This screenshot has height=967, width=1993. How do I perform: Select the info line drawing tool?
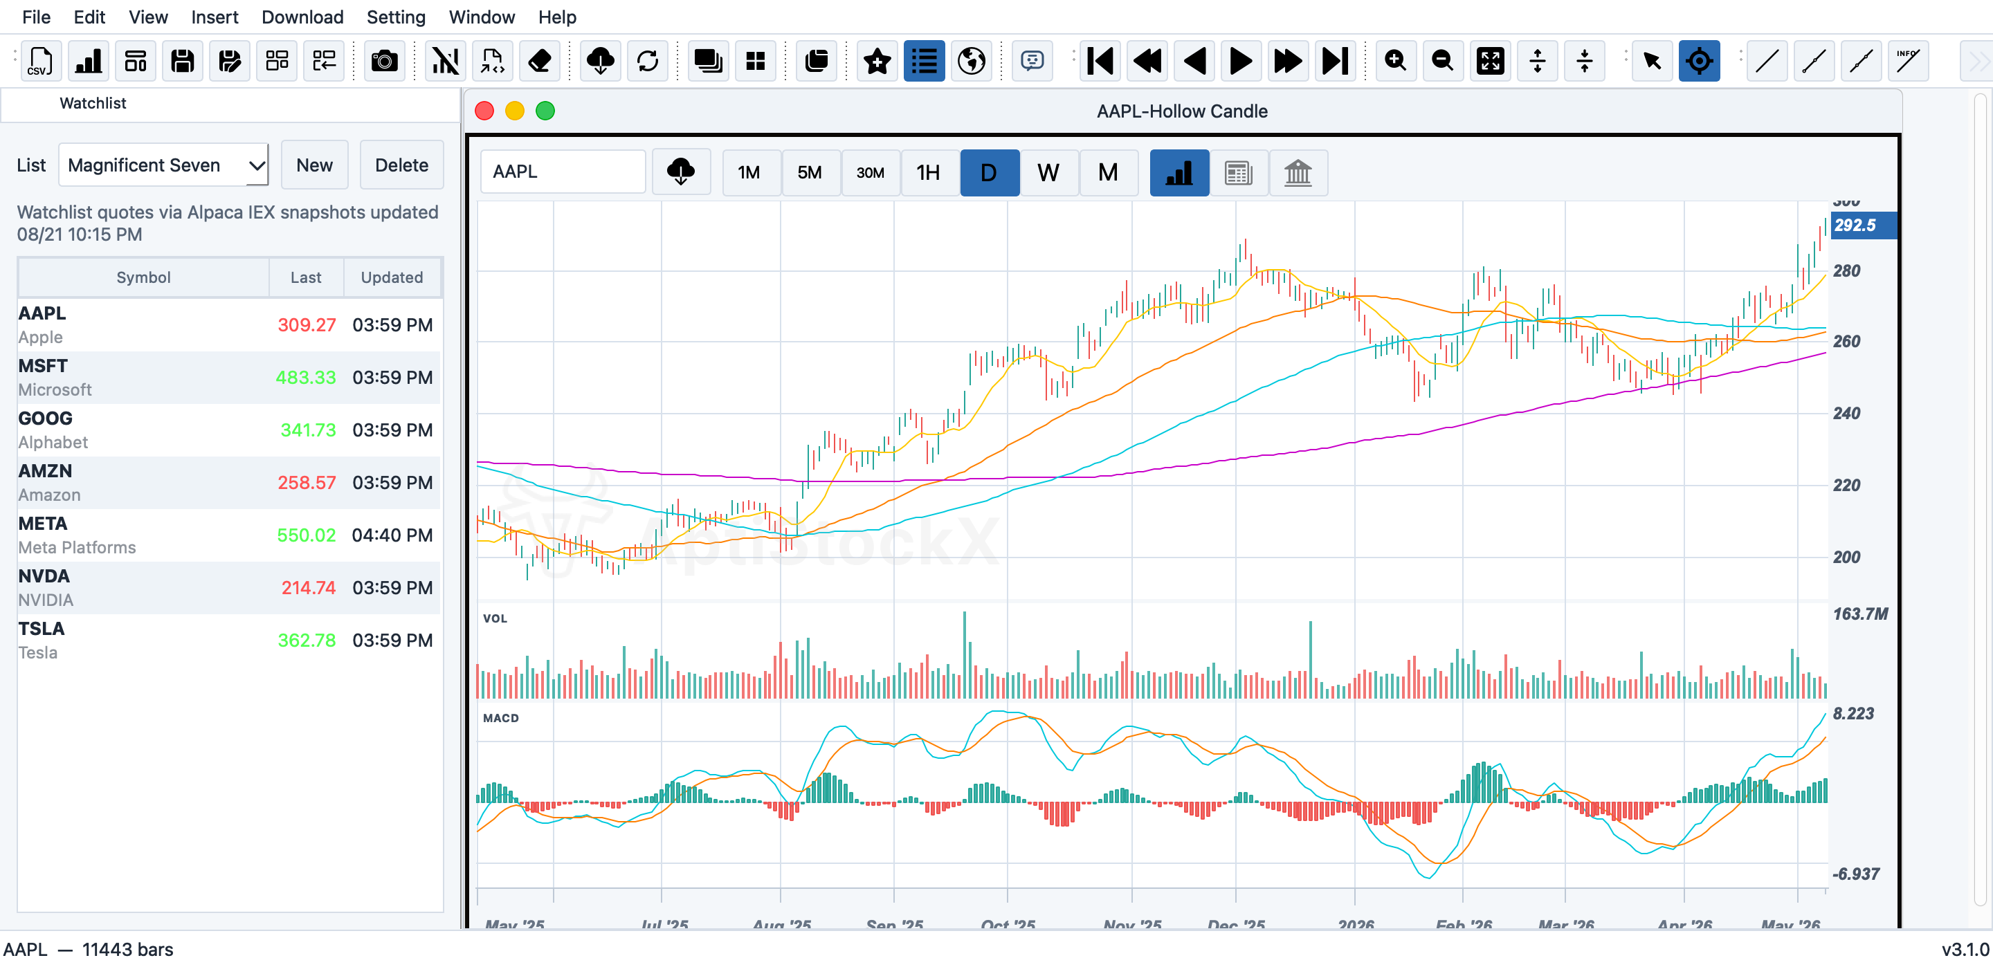(x=1909, y=61)
